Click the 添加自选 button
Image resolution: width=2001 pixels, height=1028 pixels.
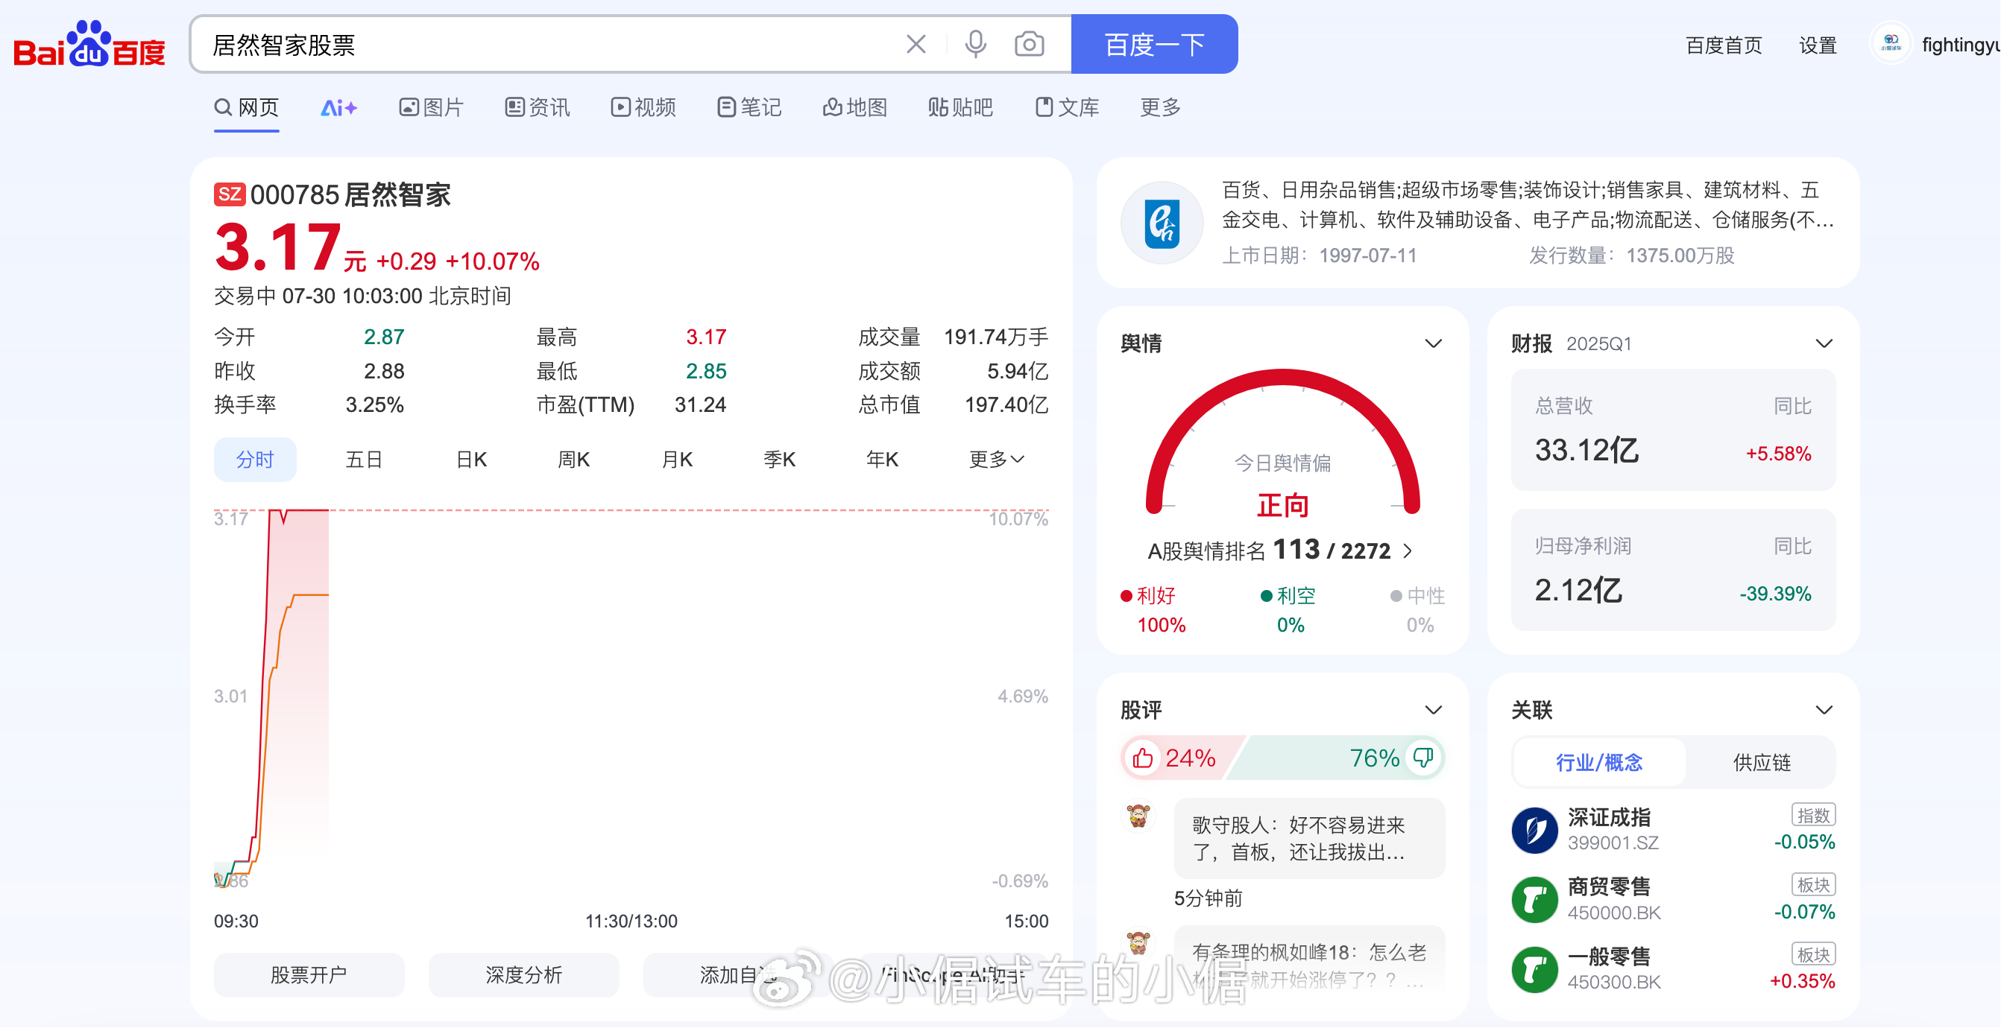click(x=738, y=974)
